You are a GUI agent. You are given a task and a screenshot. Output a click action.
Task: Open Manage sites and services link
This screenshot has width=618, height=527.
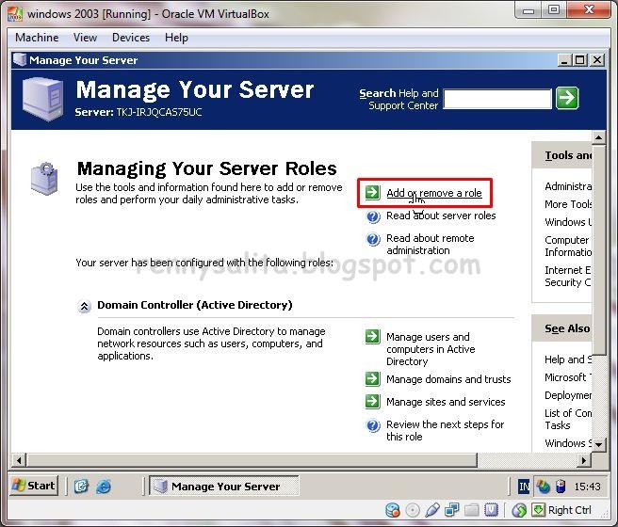[x=446, y=402]
